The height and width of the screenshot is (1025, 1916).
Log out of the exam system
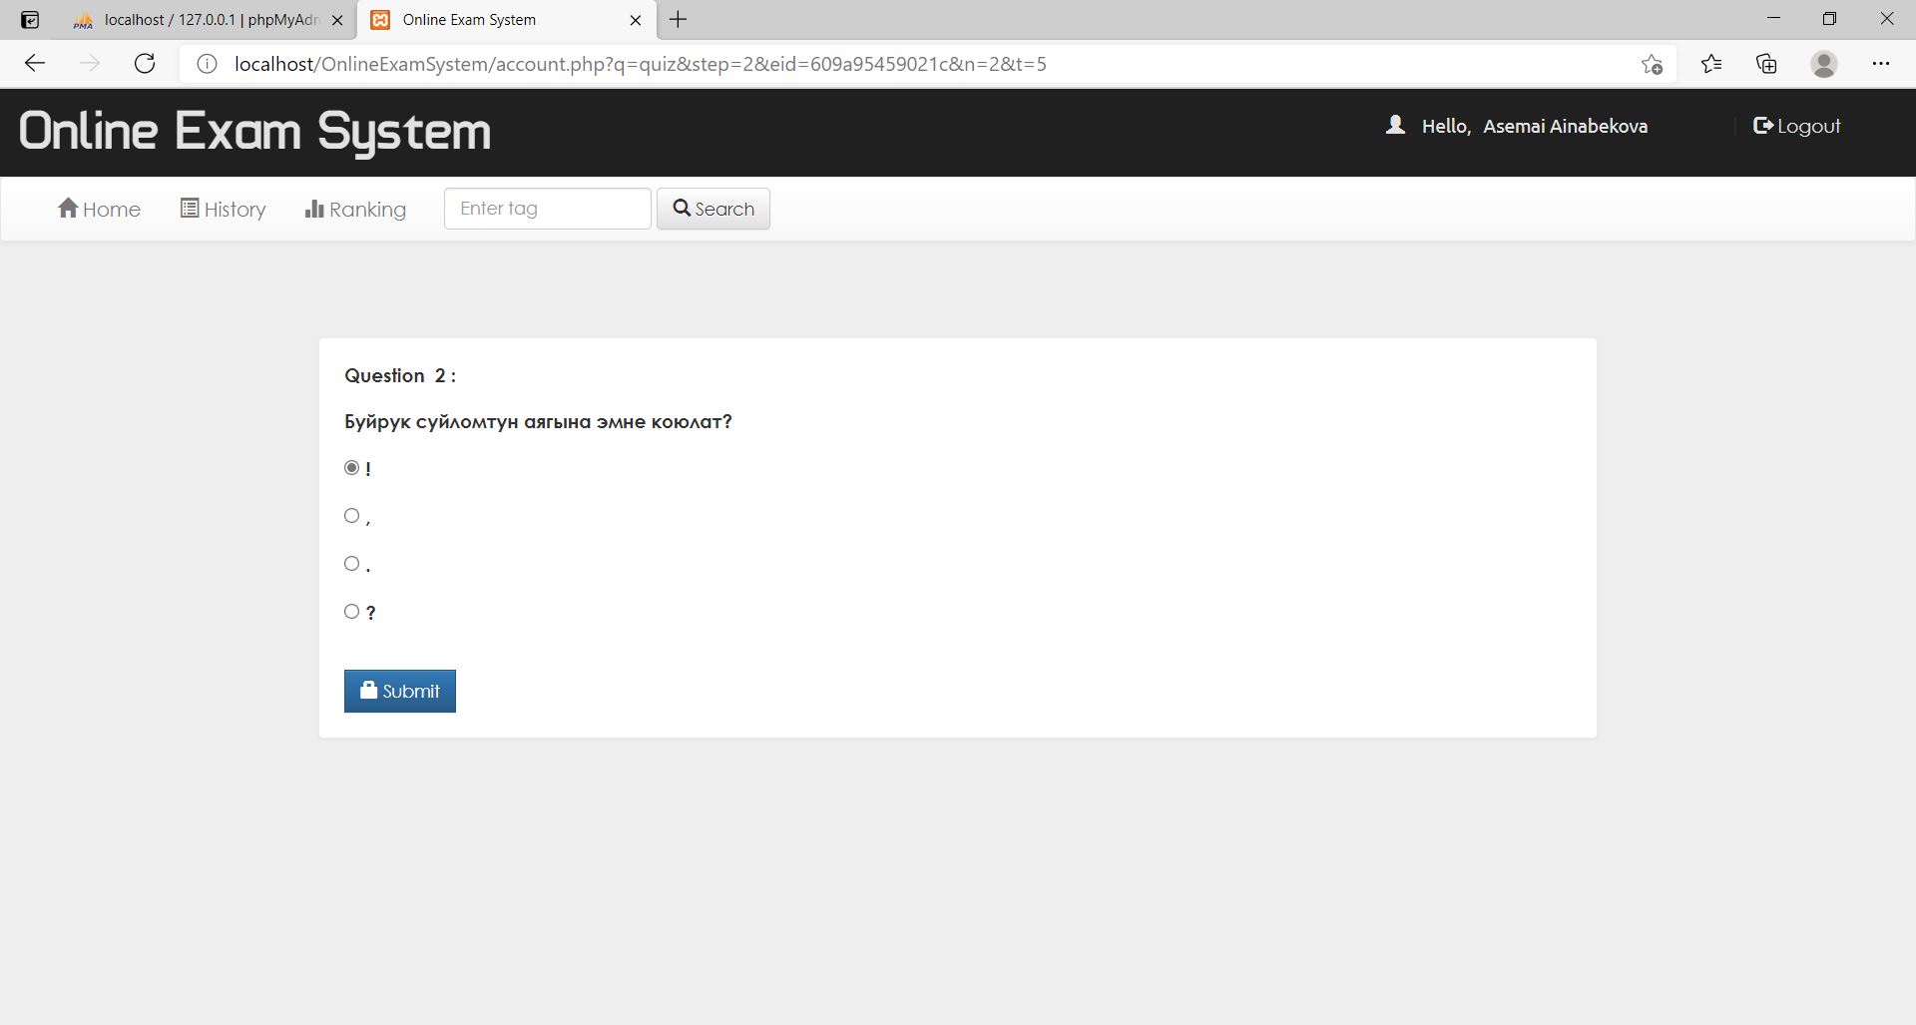pos(1797,126)
